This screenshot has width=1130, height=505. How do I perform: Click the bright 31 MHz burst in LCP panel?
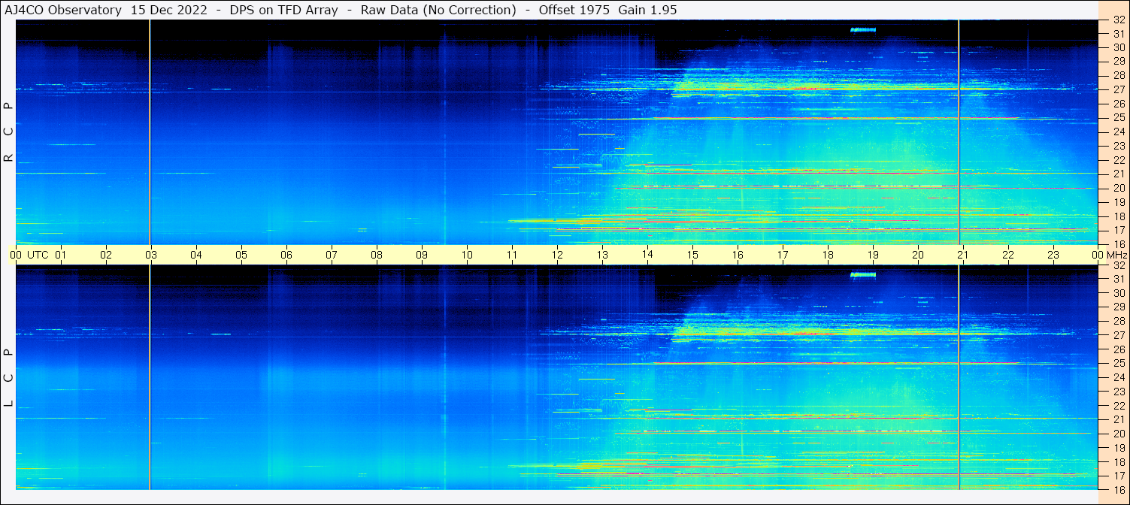point(863,275)
